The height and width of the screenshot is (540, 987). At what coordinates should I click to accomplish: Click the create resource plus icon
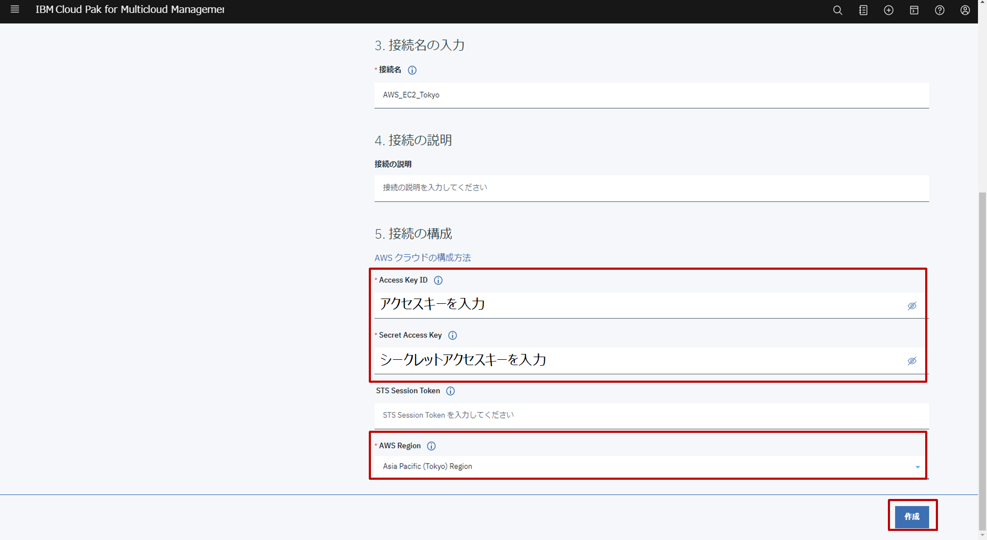888,10
